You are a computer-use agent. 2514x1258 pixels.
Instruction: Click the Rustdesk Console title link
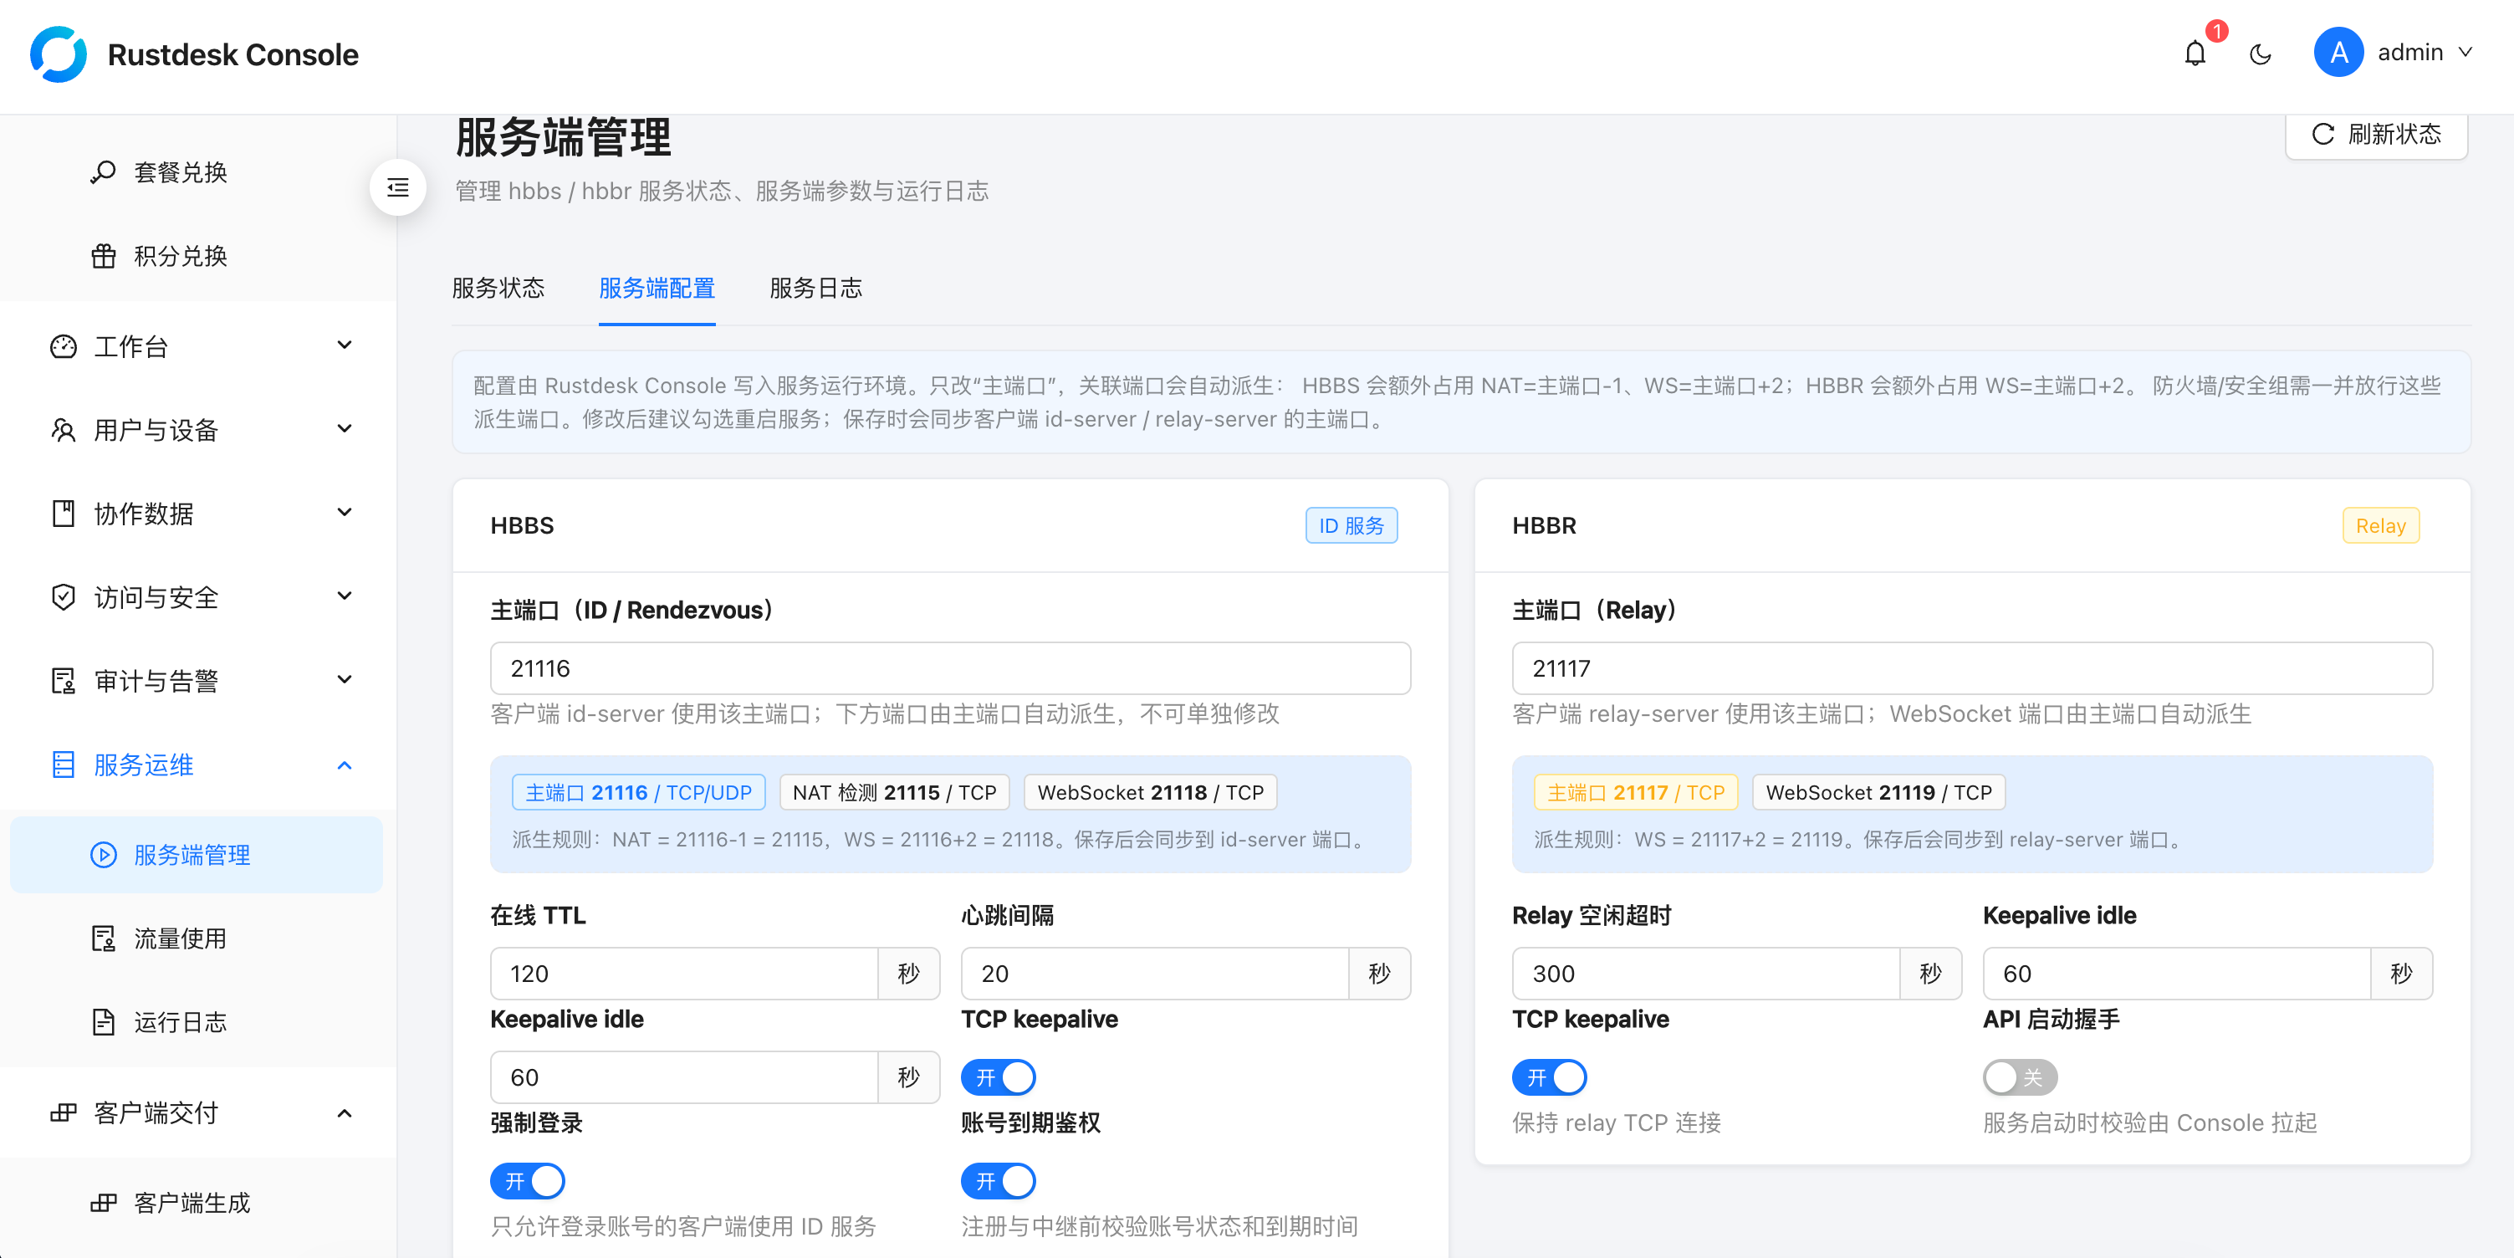[233, 54]
